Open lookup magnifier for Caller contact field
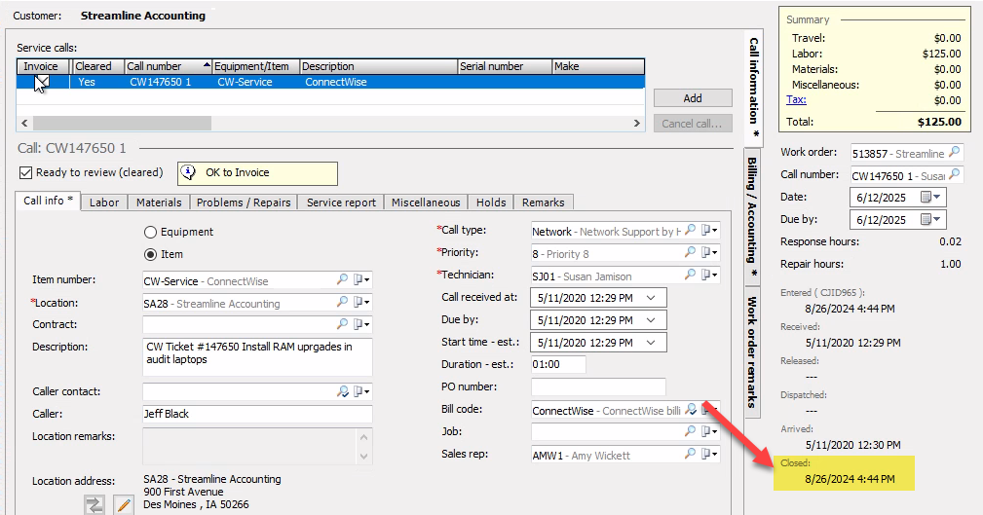983x515 pixels. coord(342,391)
